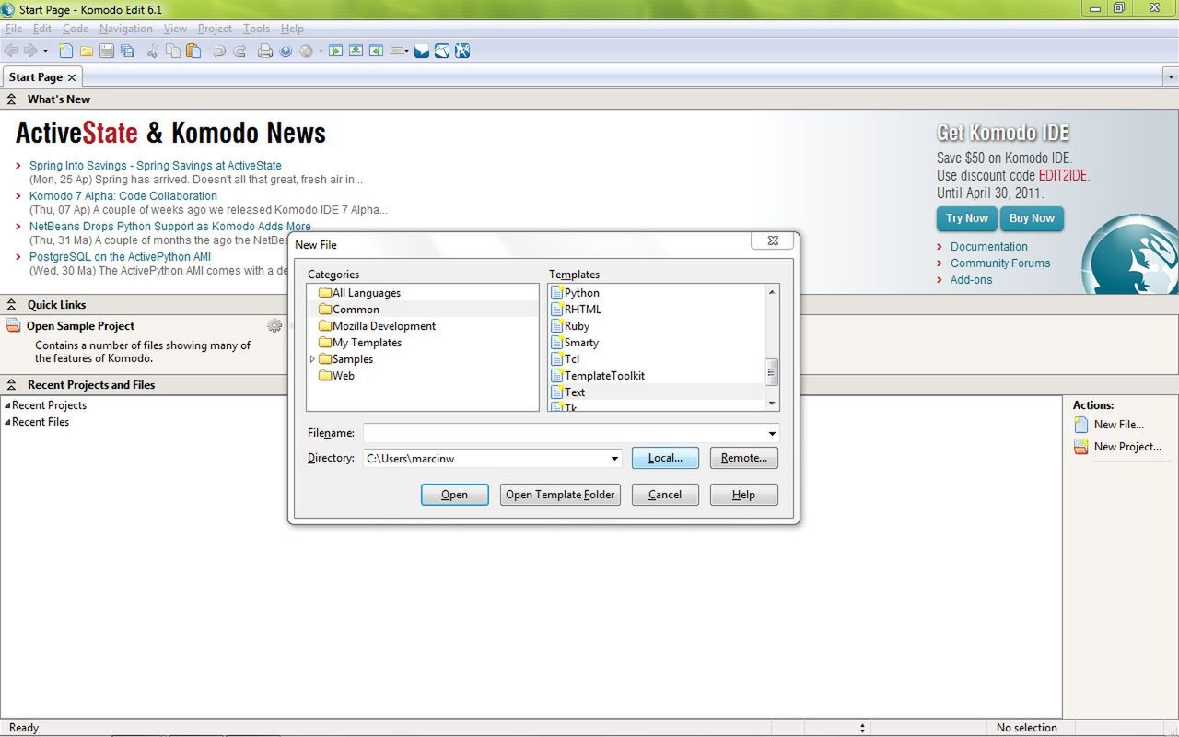1179x737 pixels.
Task: Open the Filename combo box dropdown arrow
Action: (x=772, y=433)
